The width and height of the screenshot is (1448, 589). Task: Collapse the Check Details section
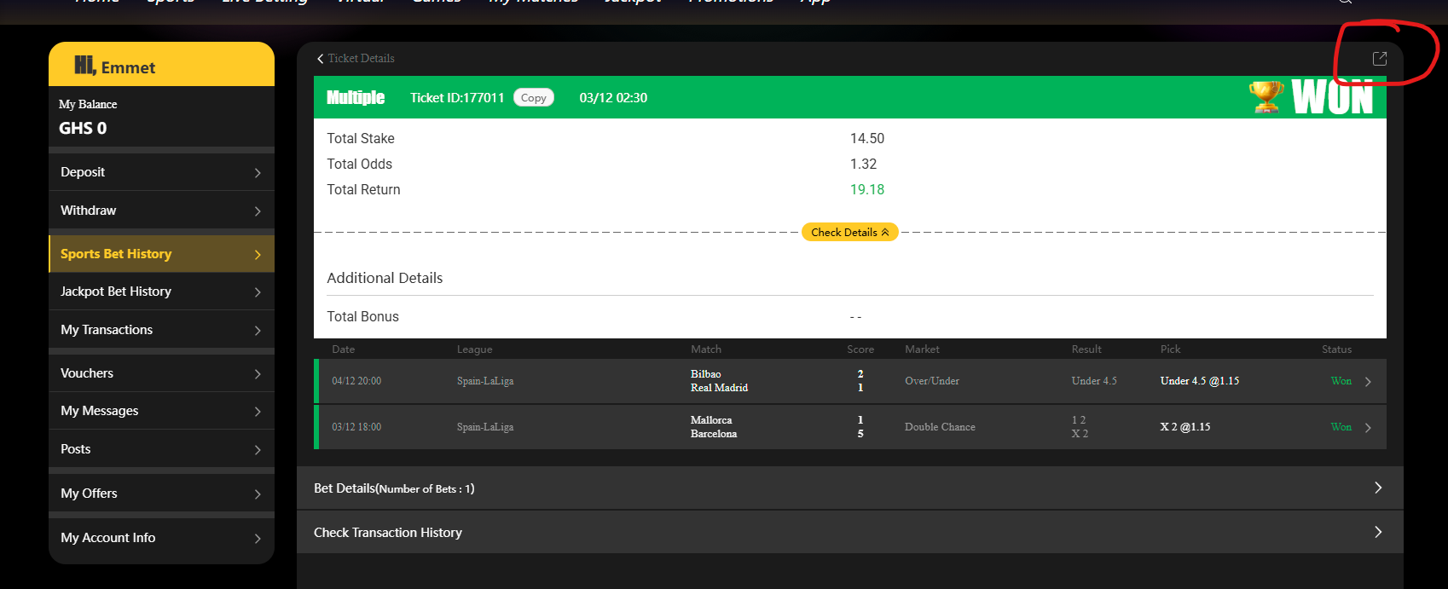click(849, 232)
